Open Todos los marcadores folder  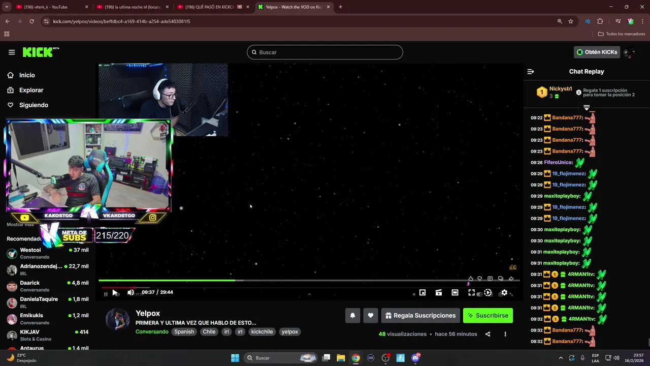point(622,34)
